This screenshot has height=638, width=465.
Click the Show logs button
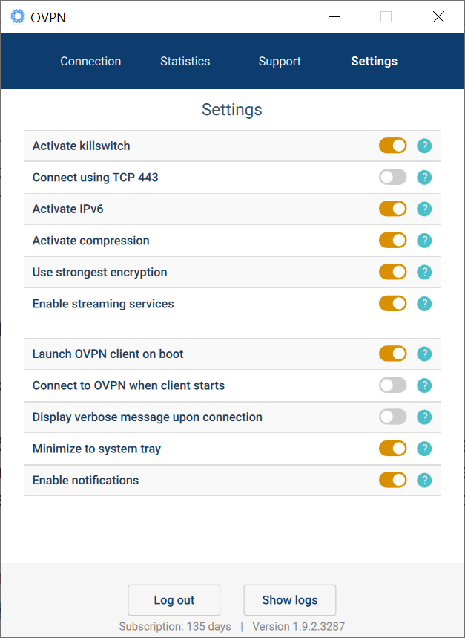(289, 600)
